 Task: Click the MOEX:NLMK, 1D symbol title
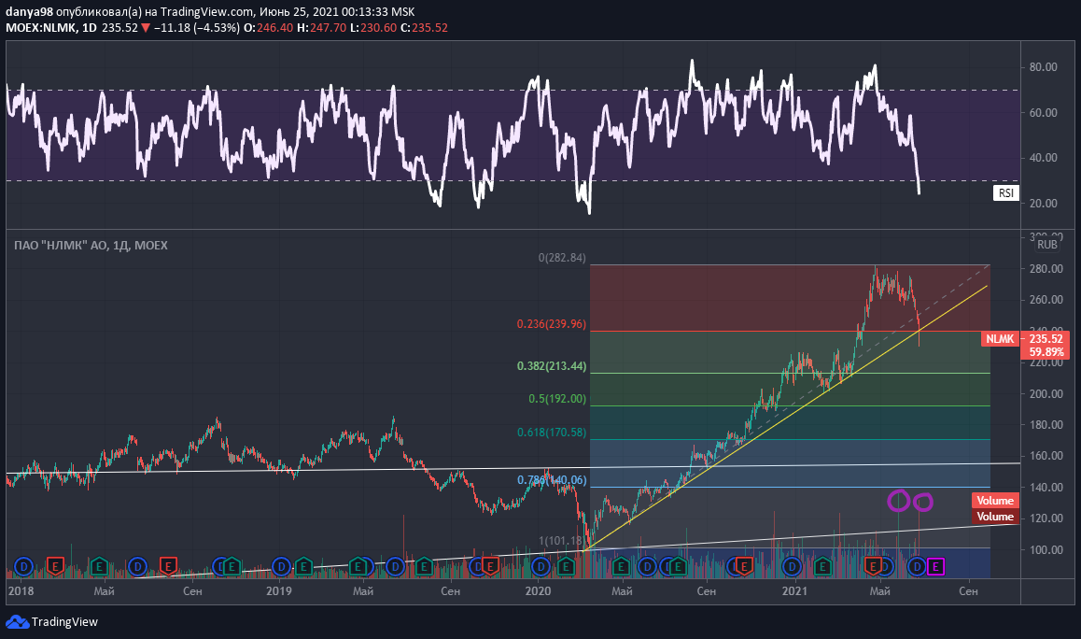tap(51, 28)
